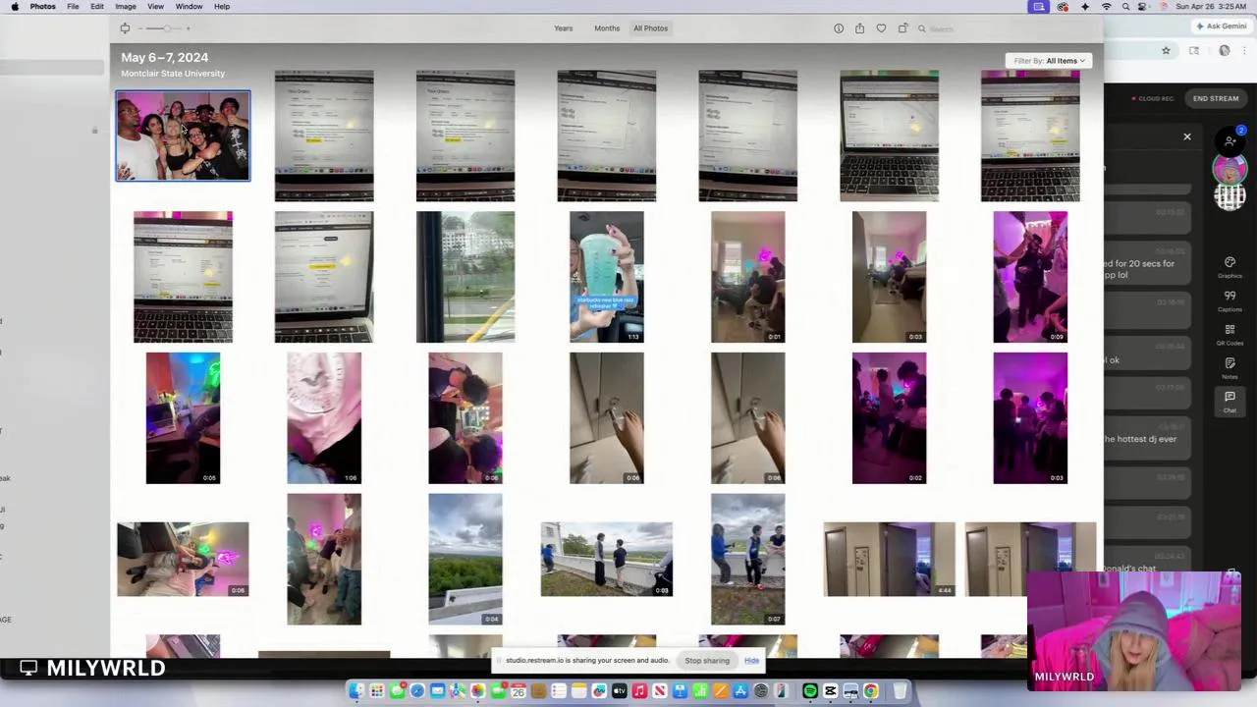This screenshot has width=1257, height=707.
Task: Open Captions panel in Restream
Action: 1230,299
